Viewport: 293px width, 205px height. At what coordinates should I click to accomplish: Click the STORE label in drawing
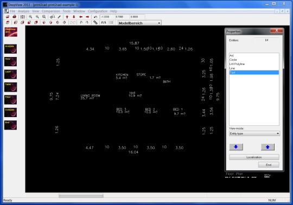(x=141, y=74)
